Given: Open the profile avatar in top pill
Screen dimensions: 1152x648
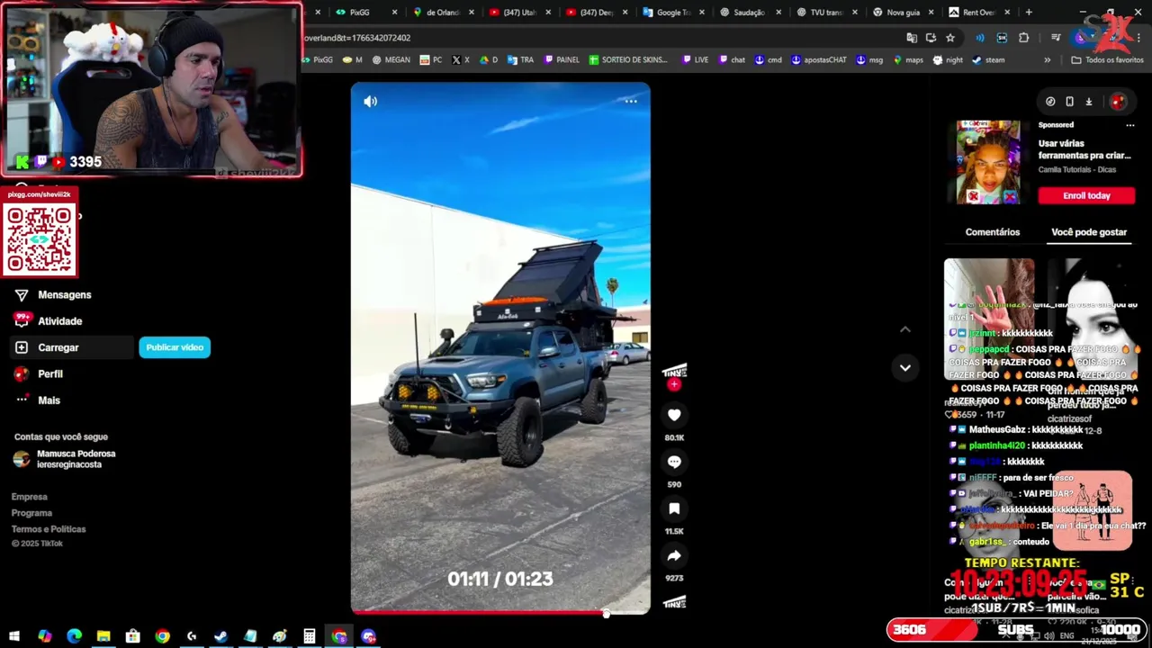Looking at the screenshot, I should tap(1117, 102).
